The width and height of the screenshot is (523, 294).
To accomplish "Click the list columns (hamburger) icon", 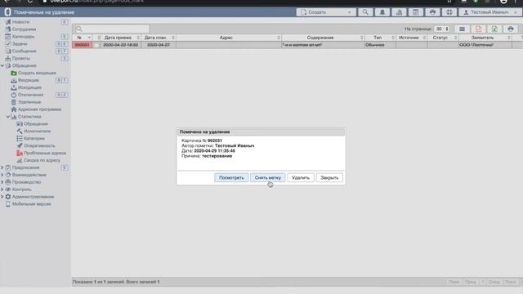I will pos(462,29).
